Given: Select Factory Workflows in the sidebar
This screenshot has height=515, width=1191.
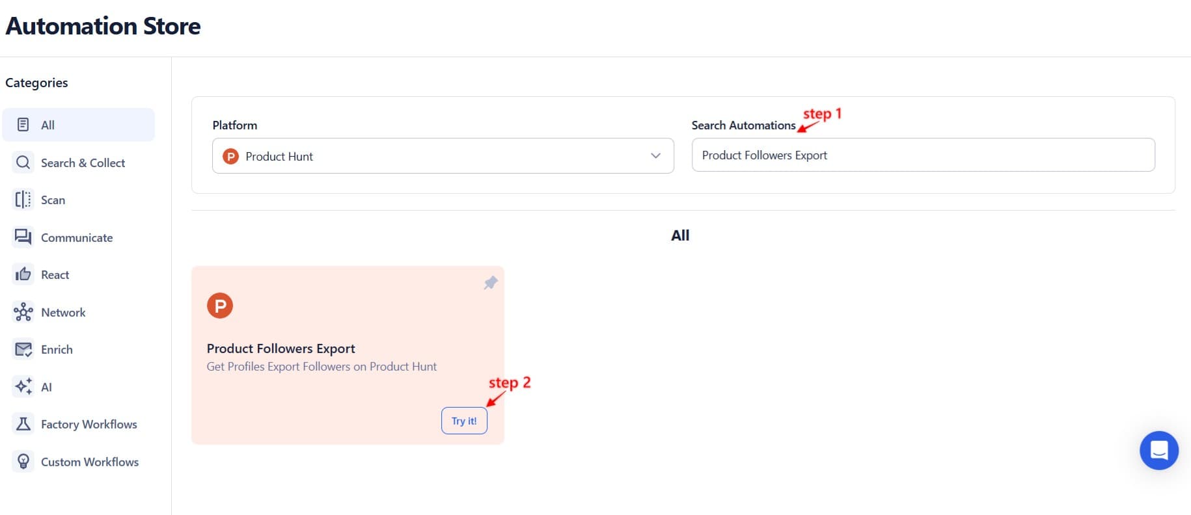Looking at the screenshot, I should [x=88, y=424].
